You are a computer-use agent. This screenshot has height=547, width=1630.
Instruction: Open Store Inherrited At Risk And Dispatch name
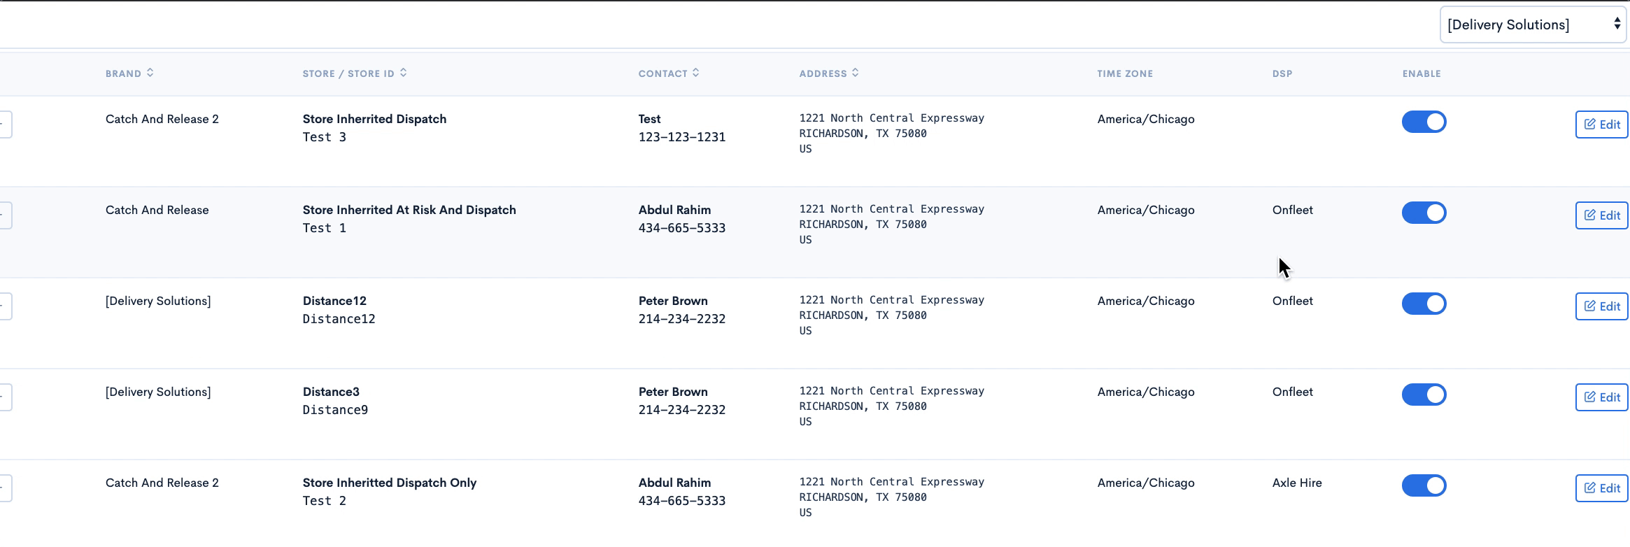coord(409,210)
